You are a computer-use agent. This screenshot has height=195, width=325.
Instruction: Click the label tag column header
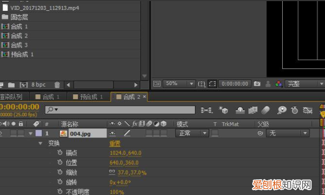click(37, 123)
